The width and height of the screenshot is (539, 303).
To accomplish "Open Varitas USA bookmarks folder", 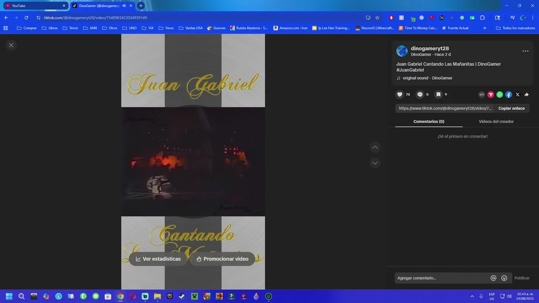I will click(x=191, y=28).
